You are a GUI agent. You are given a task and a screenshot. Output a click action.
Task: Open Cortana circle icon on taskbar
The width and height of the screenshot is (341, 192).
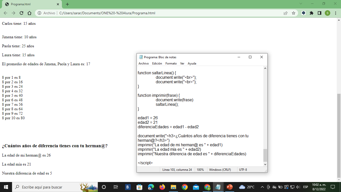coord(104,187)
